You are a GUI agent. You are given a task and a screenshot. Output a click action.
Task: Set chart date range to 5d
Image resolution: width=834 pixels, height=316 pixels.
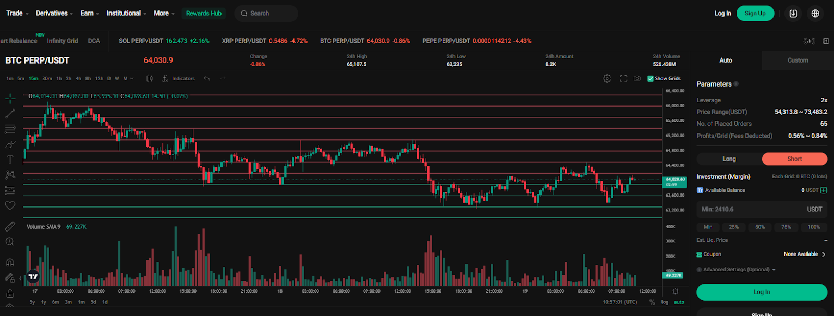coord(93,302)
